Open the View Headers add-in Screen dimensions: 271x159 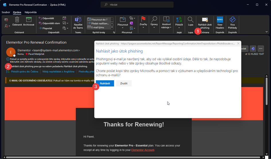click(x=220, y=20)
